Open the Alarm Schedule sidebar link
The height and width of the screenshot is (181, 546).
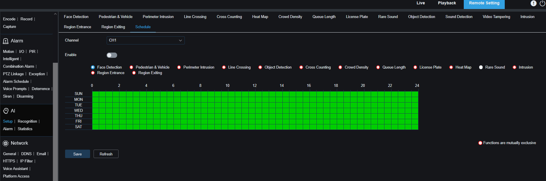[16, 82]
